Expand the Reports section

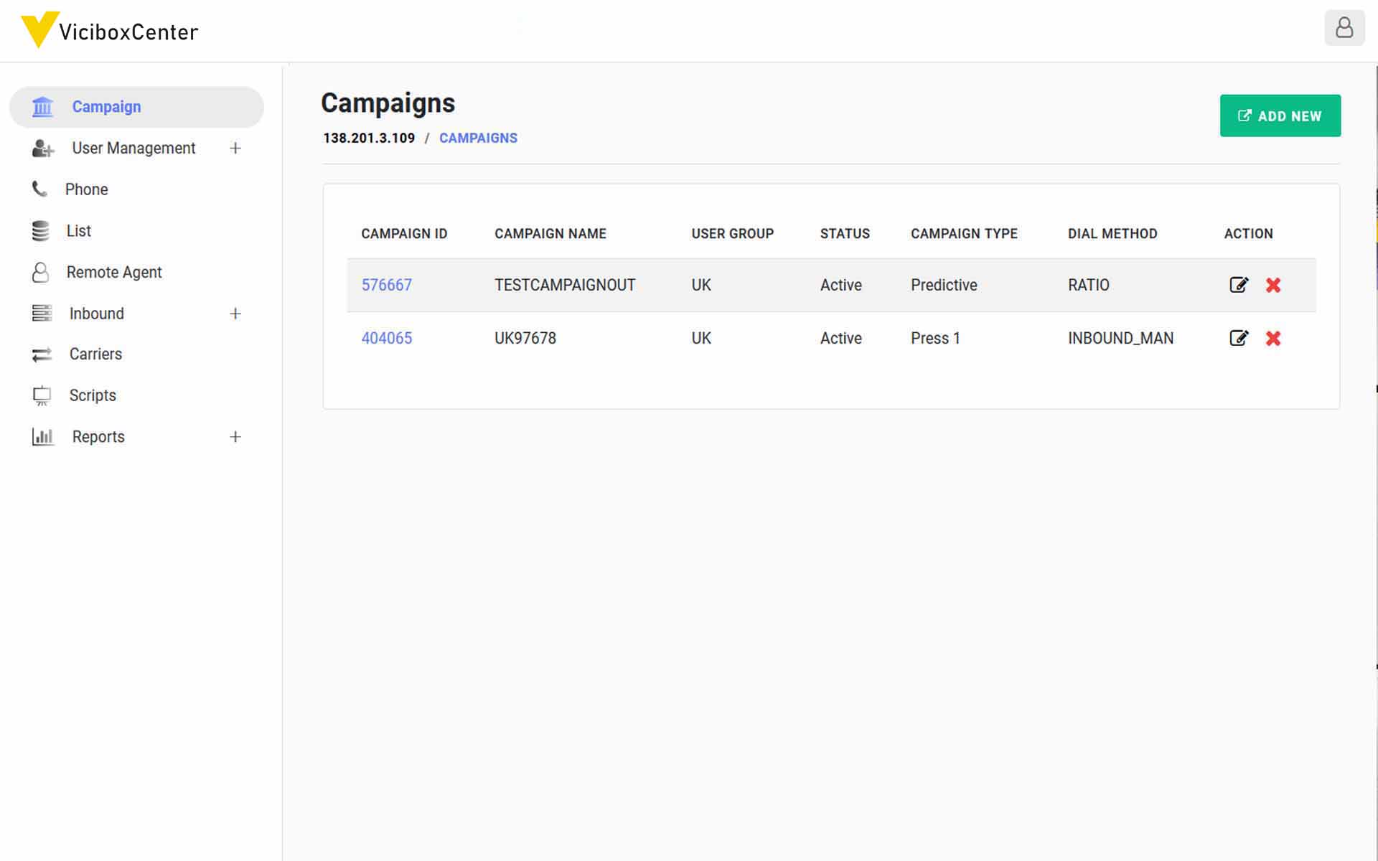[235, 436]
